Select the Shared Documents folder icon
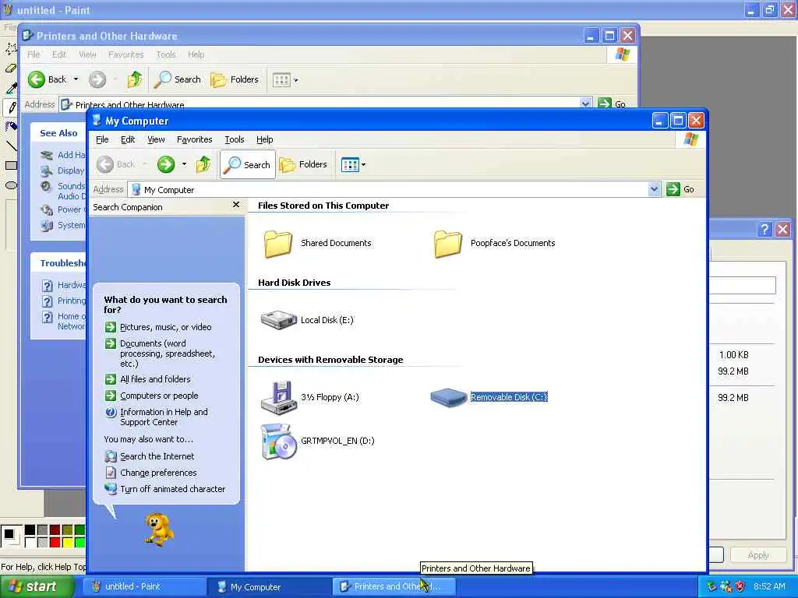The height and width of the screenshot is (598, 798). (x=278, y=244)
